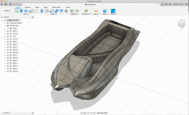Activate the Select arrow tool
Image resolution: width=189 pixels, height=115 pixels.
coord(113,11)
